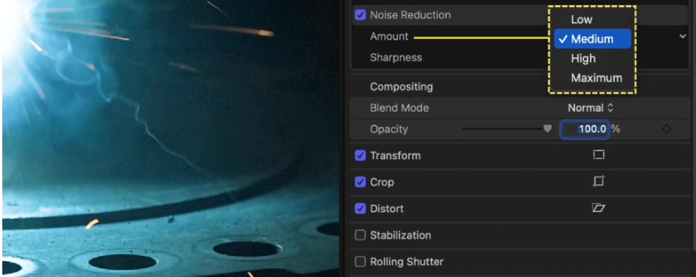
Task: Click the Opacity slider handle
Action: point(548,129)
